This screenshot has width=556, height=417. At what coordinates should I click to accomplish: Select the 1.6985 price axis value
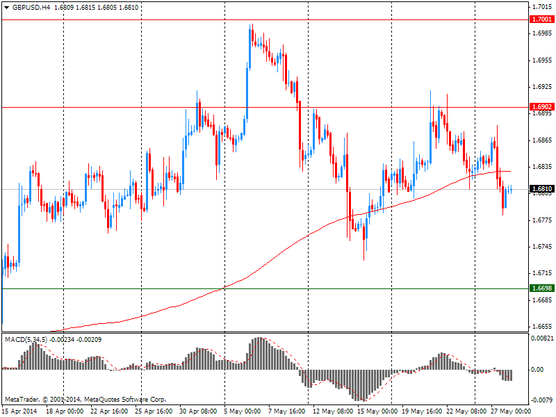(542, 33)
